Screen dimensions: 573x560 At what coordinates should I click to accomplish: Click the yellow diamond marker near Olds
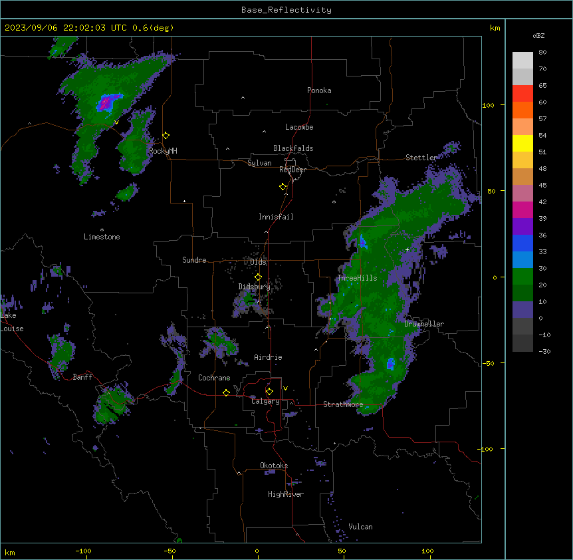(x=258, y=277)
